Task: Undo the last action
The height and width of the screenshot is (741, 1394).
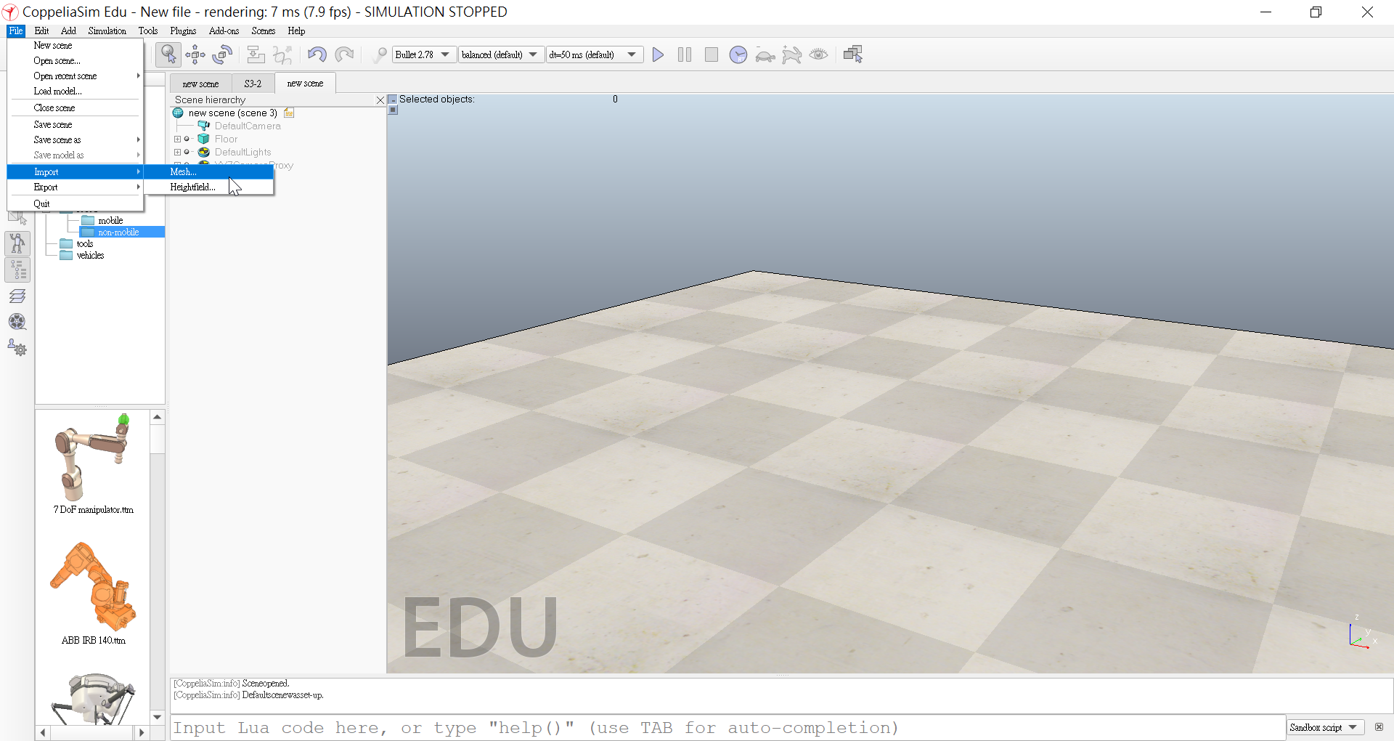Action: click(317, 54)
